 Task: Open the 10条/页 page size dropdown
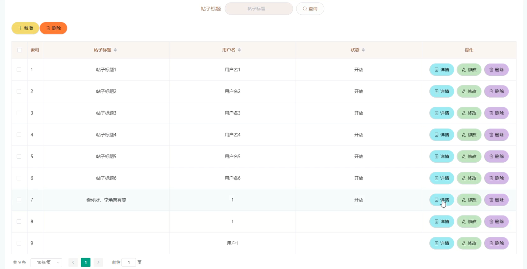(46, 263)
